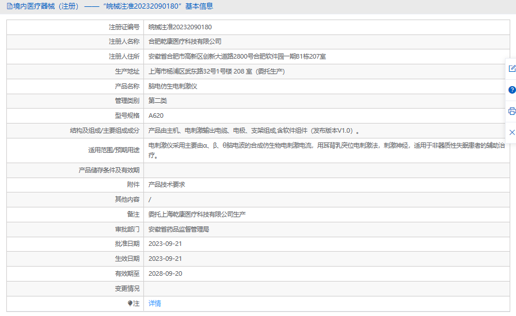The image size is (516, 316).
Task: Select the registrant address starting with 安徽省合肥市
Action: coord(237,56)
